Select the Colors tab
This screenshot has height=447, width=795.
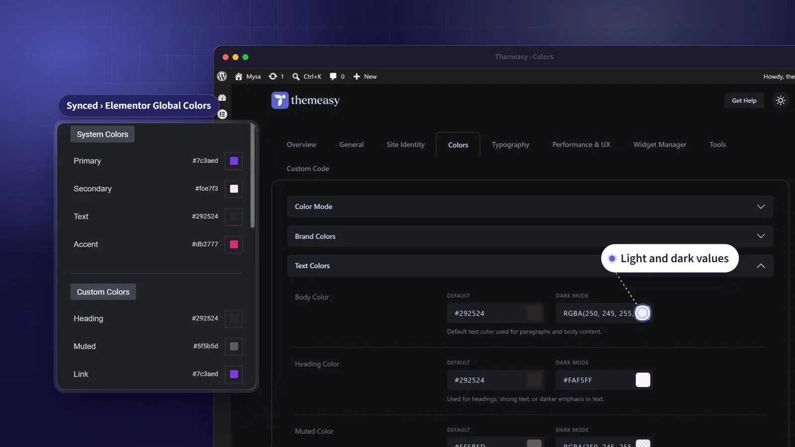pyautogui.click(x=458, y=145)
